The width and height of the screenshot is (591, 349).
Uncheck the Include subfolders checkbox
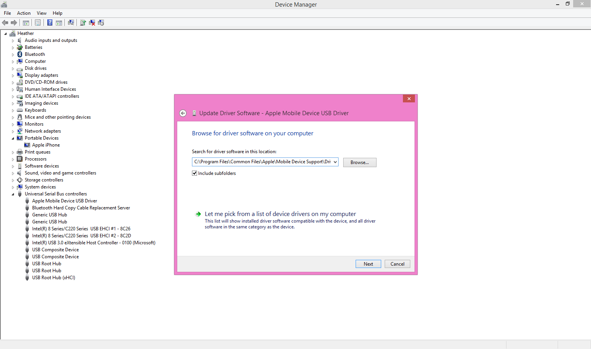tap(195, 173)
